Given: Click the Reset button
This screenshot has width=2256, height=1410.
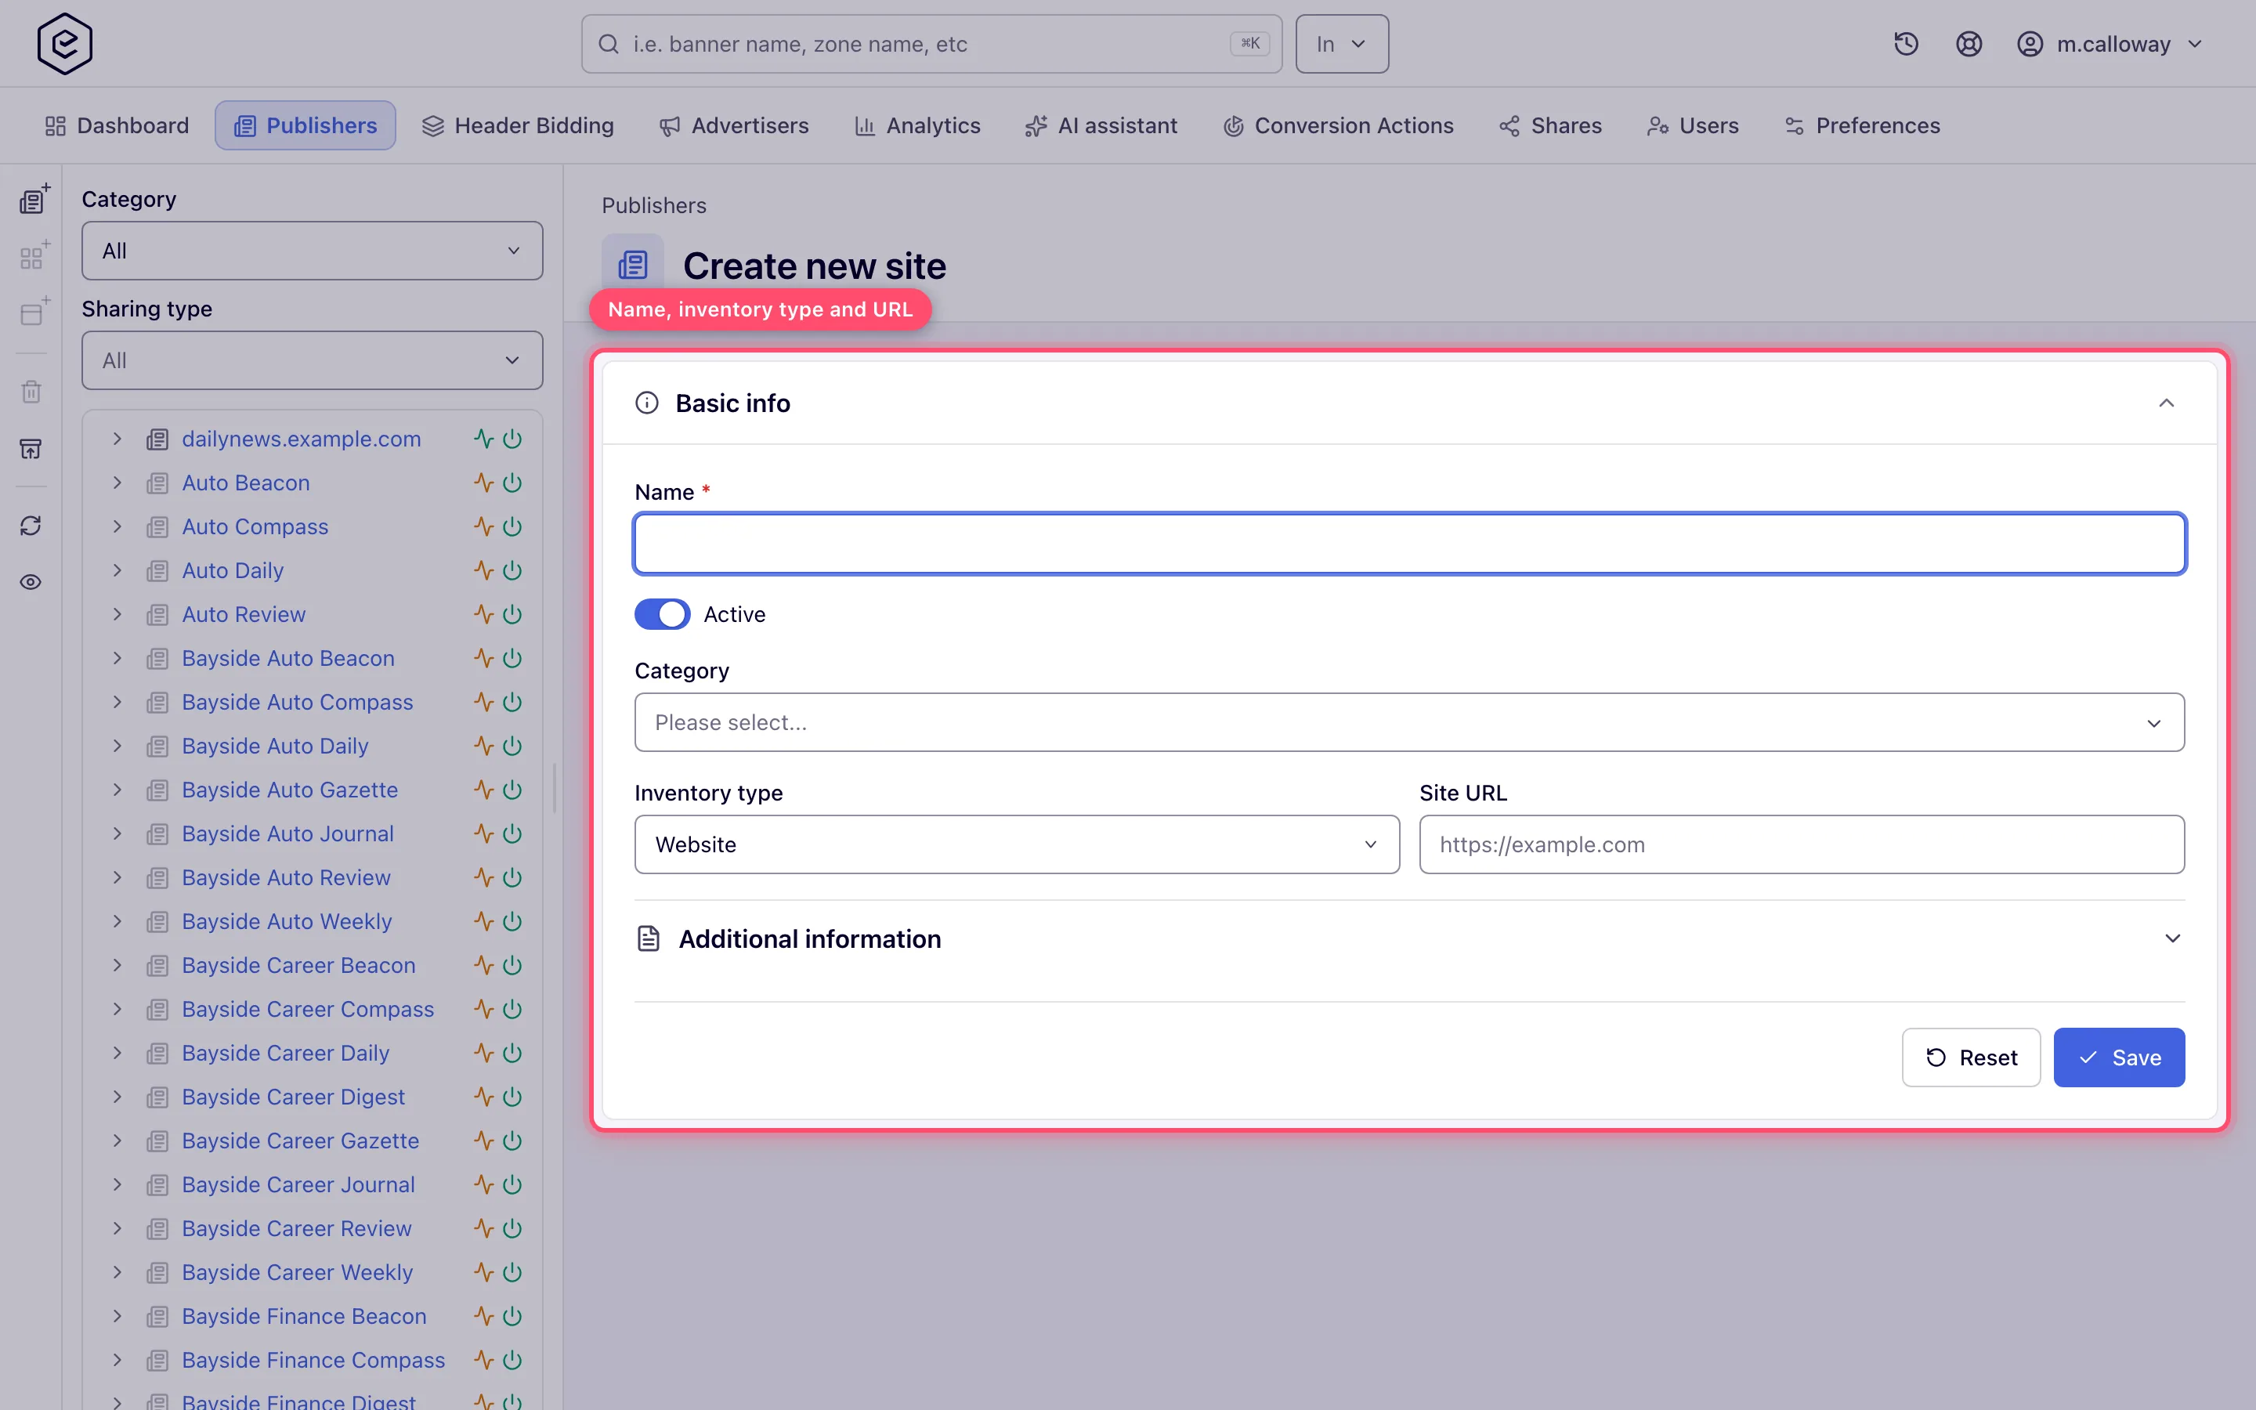Looking at the screenshot, I should click(x=1971, y=1057).
